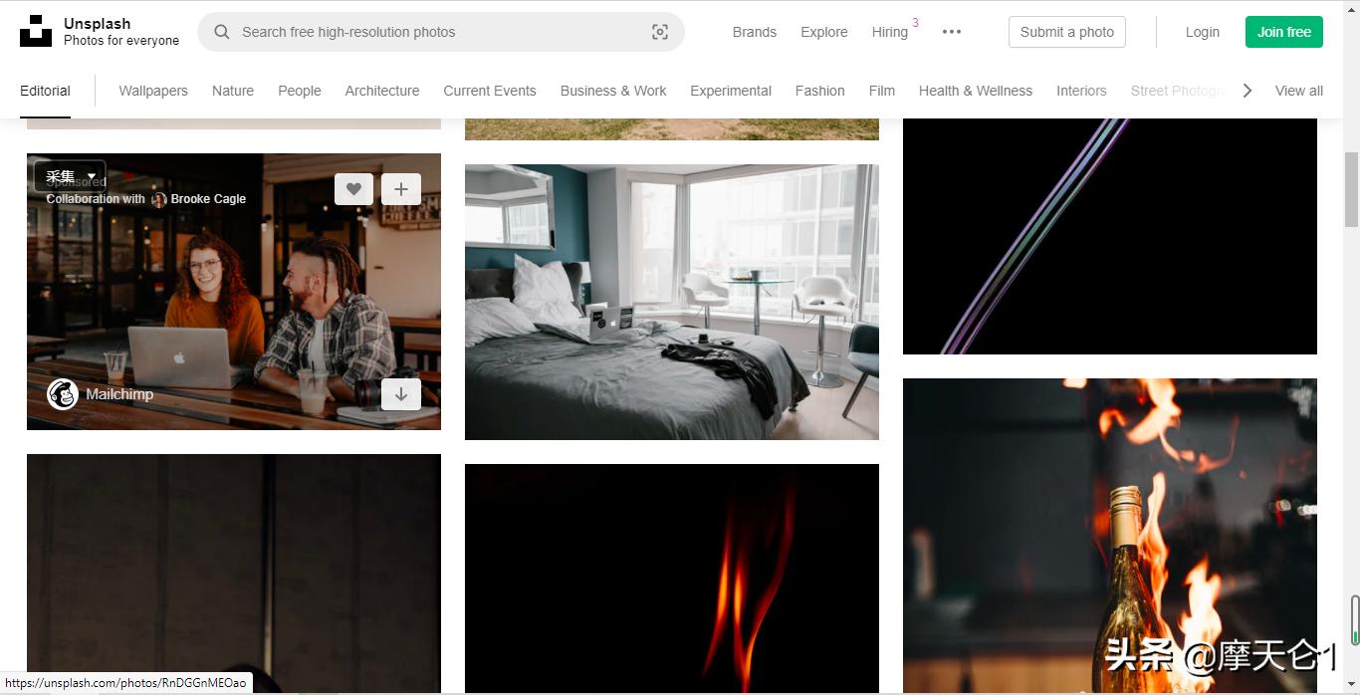Click the Login link
Screen dimensions: 1360x695
(1203, 32)
